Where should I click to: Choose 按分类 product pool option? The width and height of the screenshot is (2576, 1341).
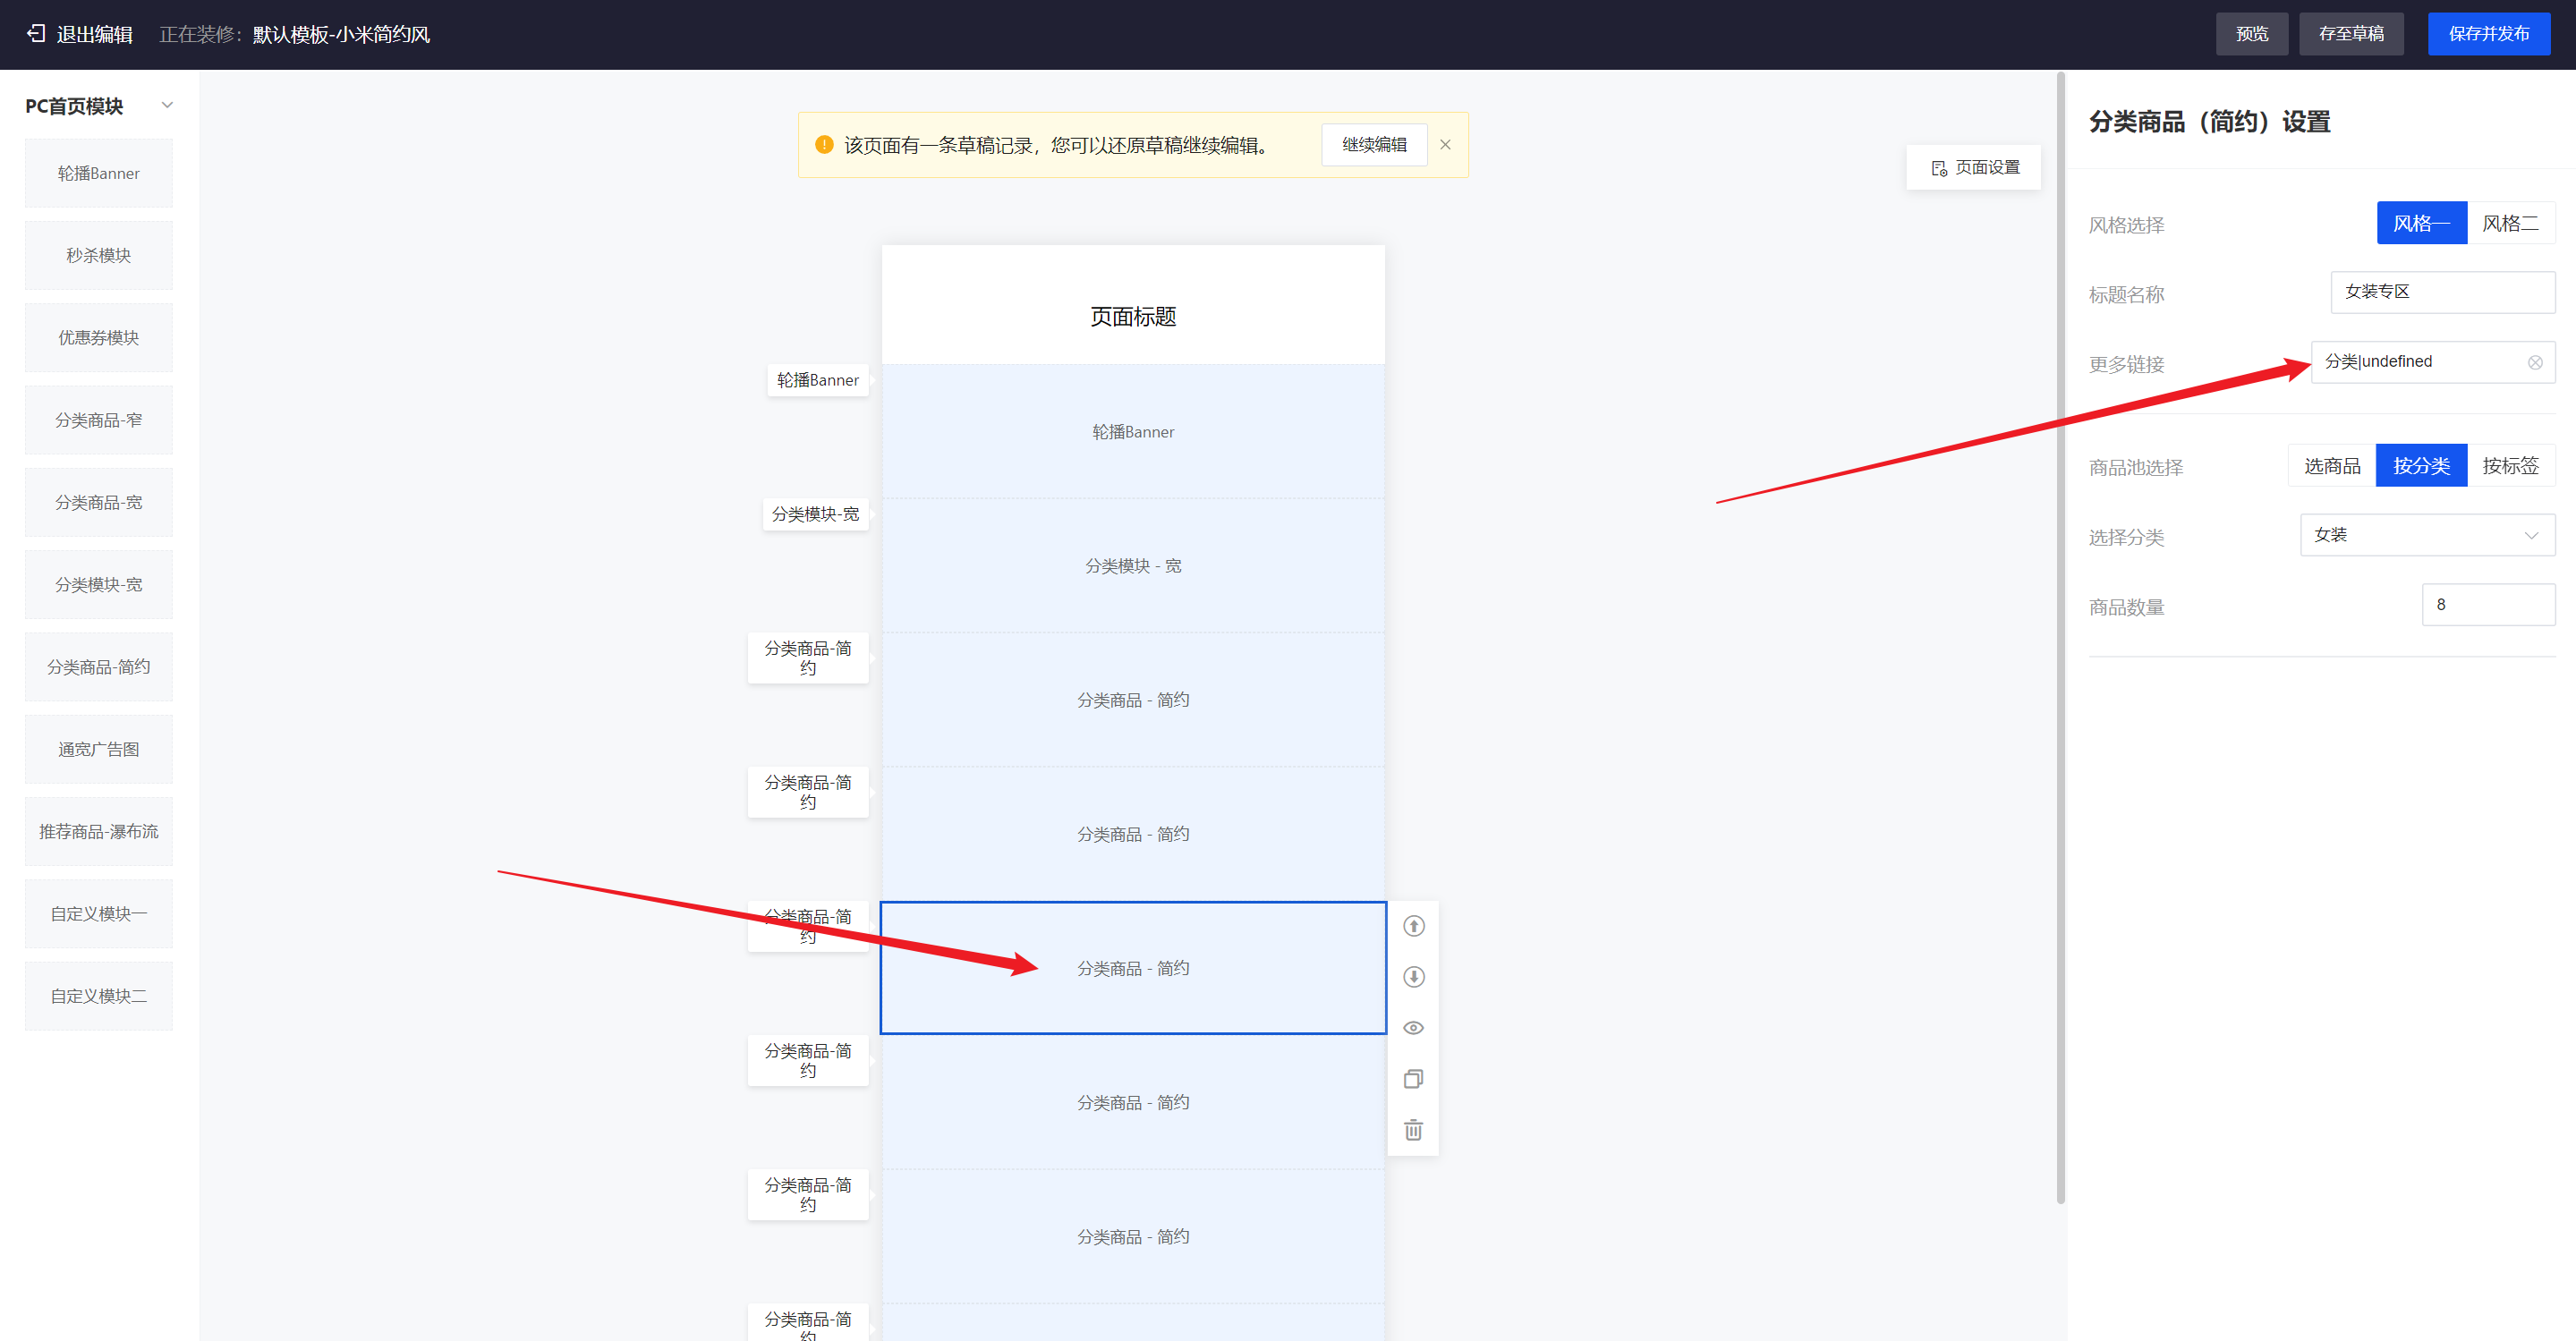(x=2421, y=466)
